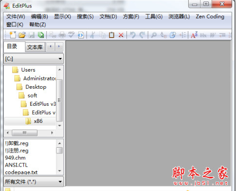Screen dimensions: 236x191
Task: Open the 文件(W) menu
Action: [x=16, y=17]
